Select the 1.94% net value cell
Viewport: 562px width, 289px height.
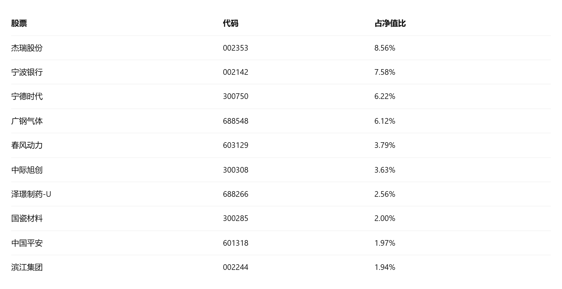385,267
